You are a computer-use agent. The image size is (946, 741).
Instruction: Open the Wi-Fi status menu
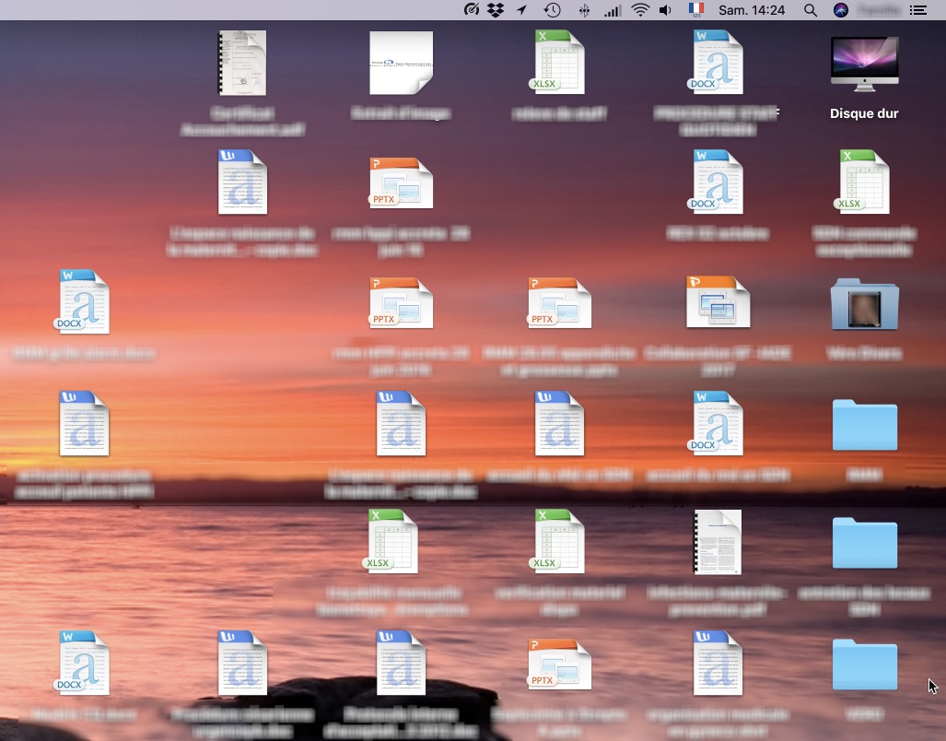tap(639, 10)
